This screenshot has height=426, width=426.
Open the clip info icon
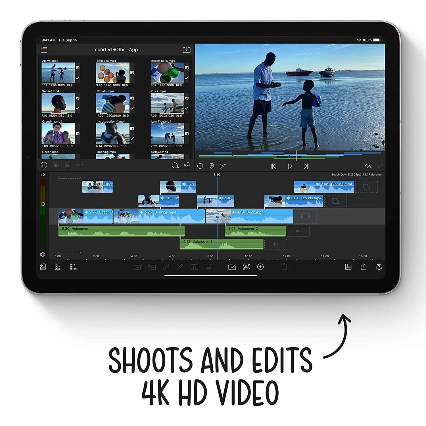(x=200, y=166)
